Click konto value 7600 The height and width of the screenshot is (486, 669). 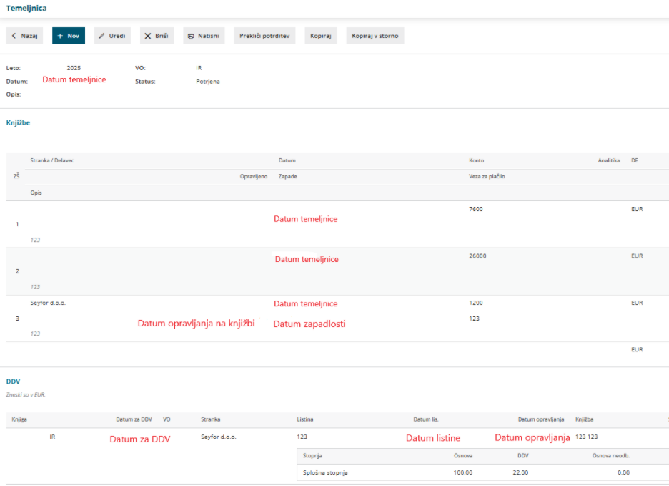click(476, 209)
